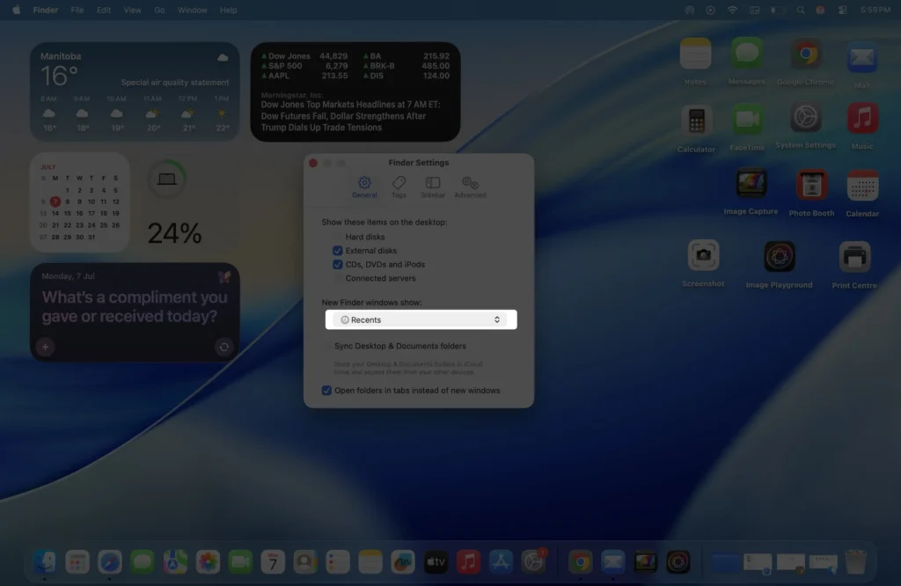Image resolution: width=901 pixels, height=586 pixels.
Task: Click the add button on the compliment widget
Action: 45,347
